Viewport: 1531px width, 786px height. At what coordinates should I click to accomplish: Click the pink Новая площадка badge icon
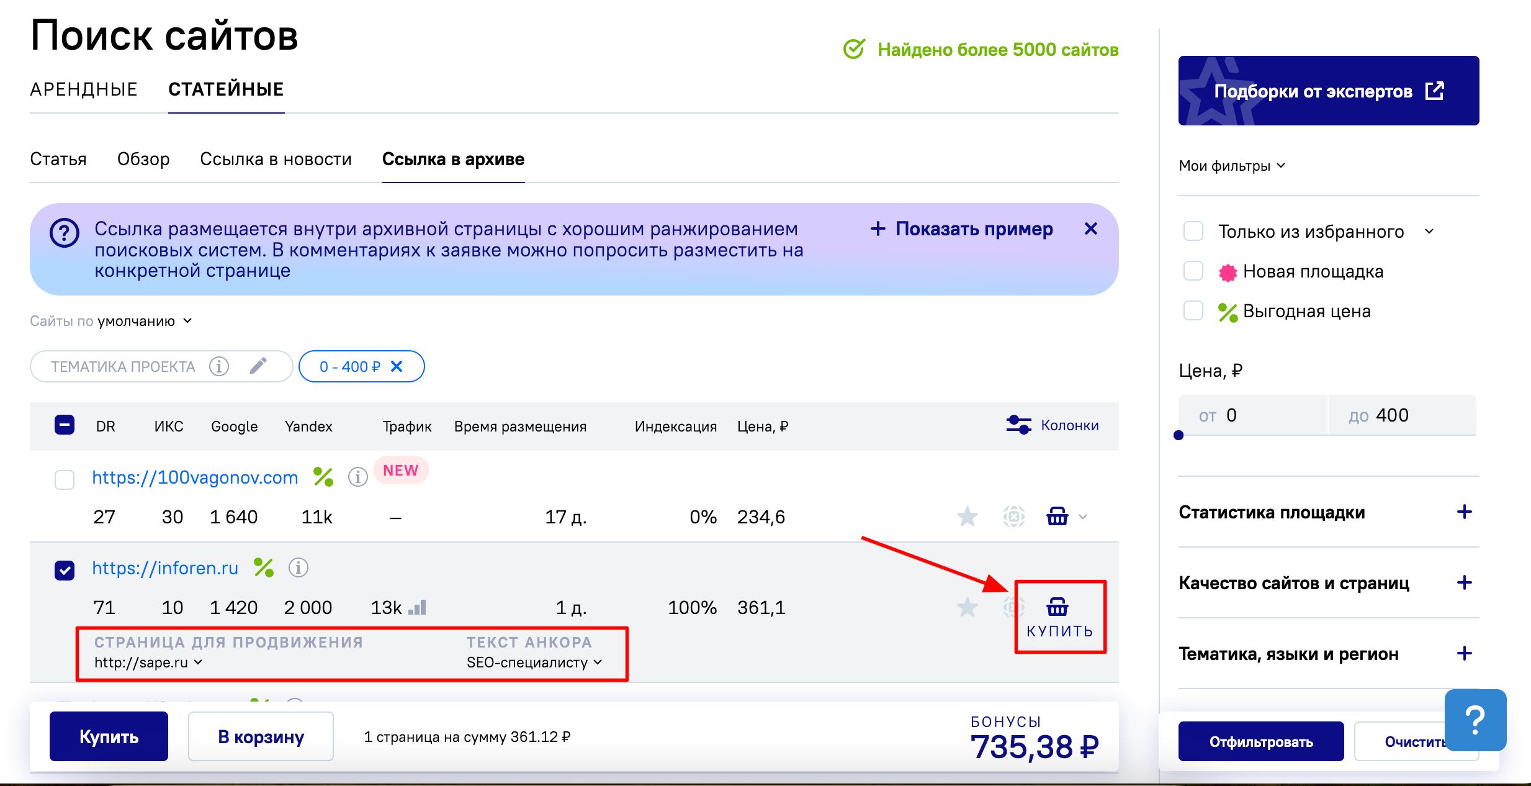pos(1227,272)
